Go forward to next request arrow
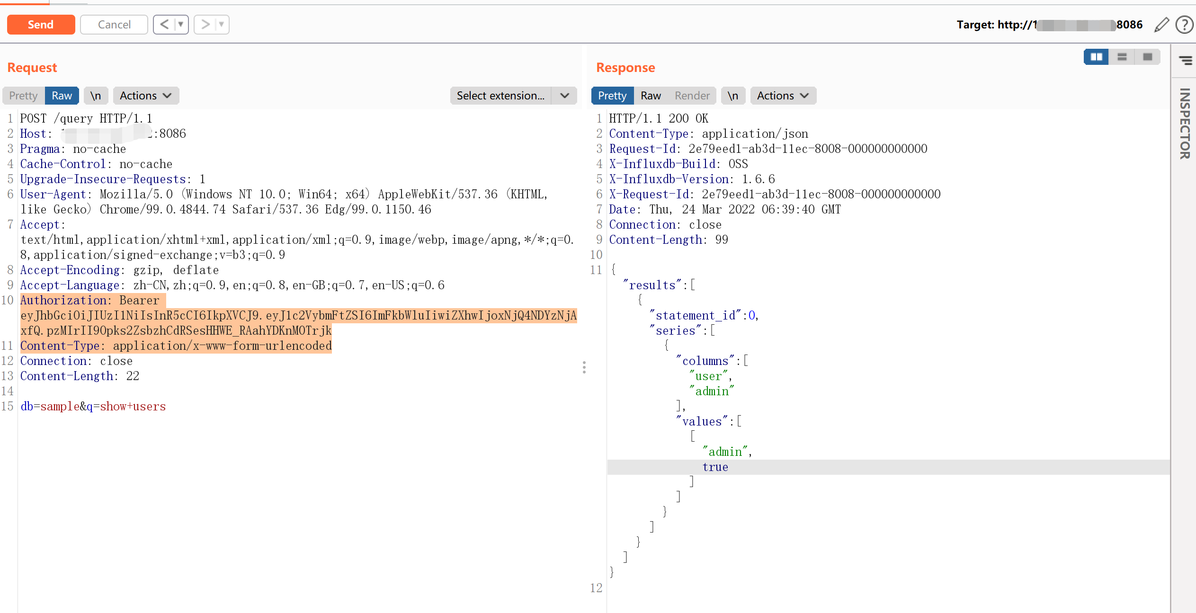The width and height of the screenshot is (1196, 613). (205, 25)
